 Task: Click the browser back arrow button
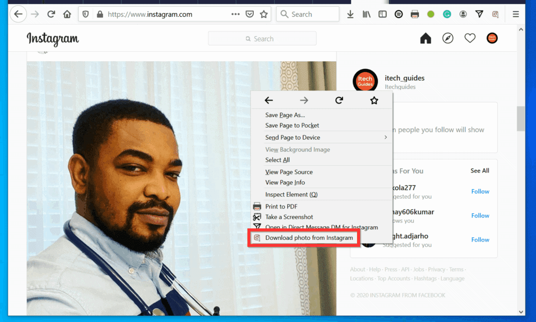tap(18, 14)
